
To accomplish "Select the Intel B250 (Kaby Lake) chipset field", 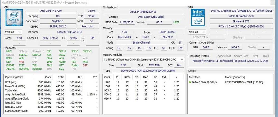I will [151, 17].
